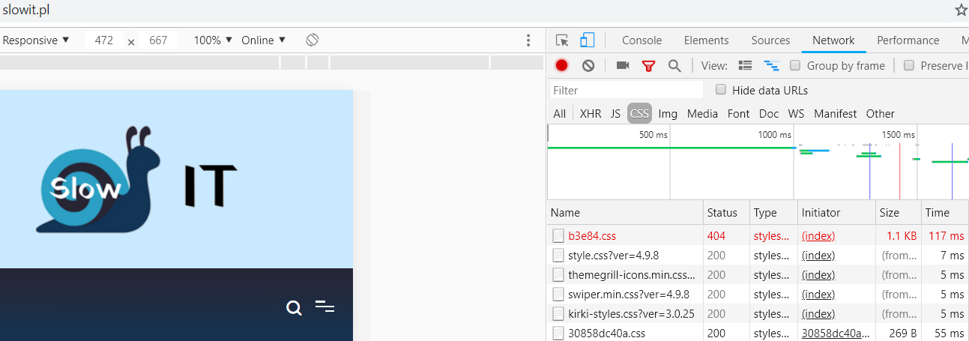Click the file icon beside swiper.min.css

coord(558,294)
